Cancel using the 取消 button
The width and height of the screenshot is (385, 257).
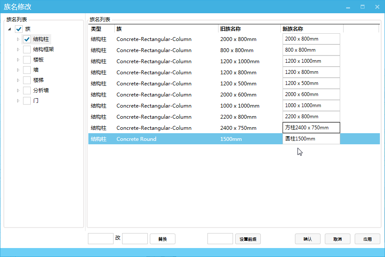pos(337,239)
